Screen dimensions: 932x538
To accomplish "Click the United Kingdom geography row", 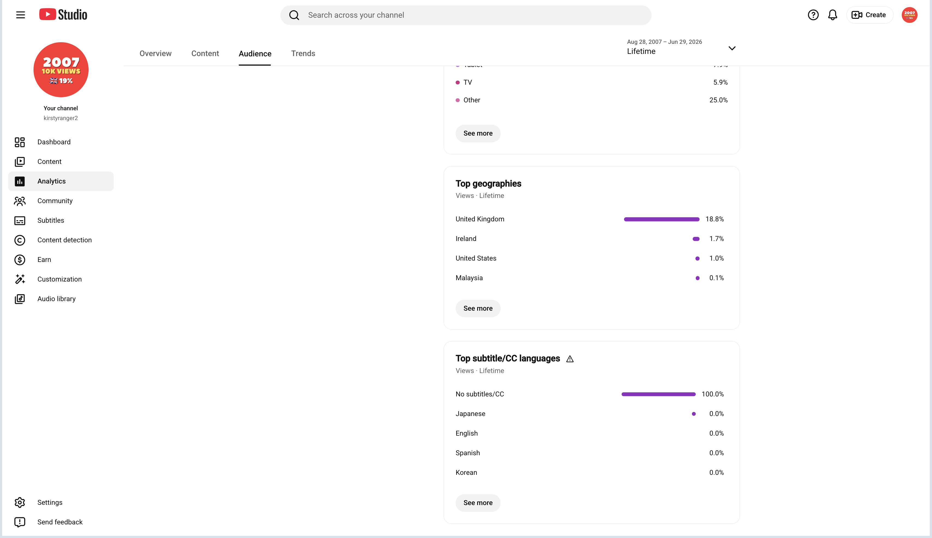I will tap(589, 219).
